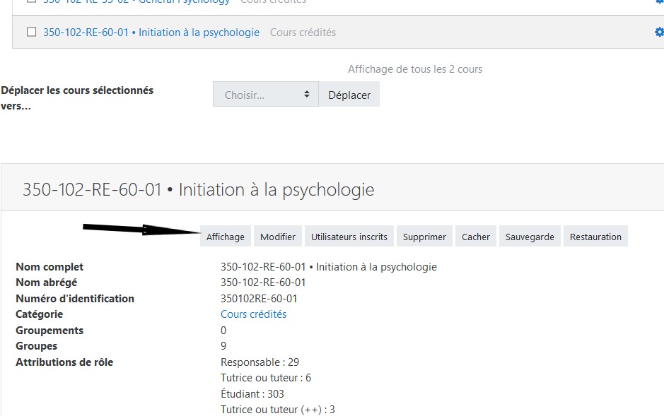Select the General Psychology course checkbox
Image resolution: width=664 pixels, height=416 pixels.
coord(31,2)
